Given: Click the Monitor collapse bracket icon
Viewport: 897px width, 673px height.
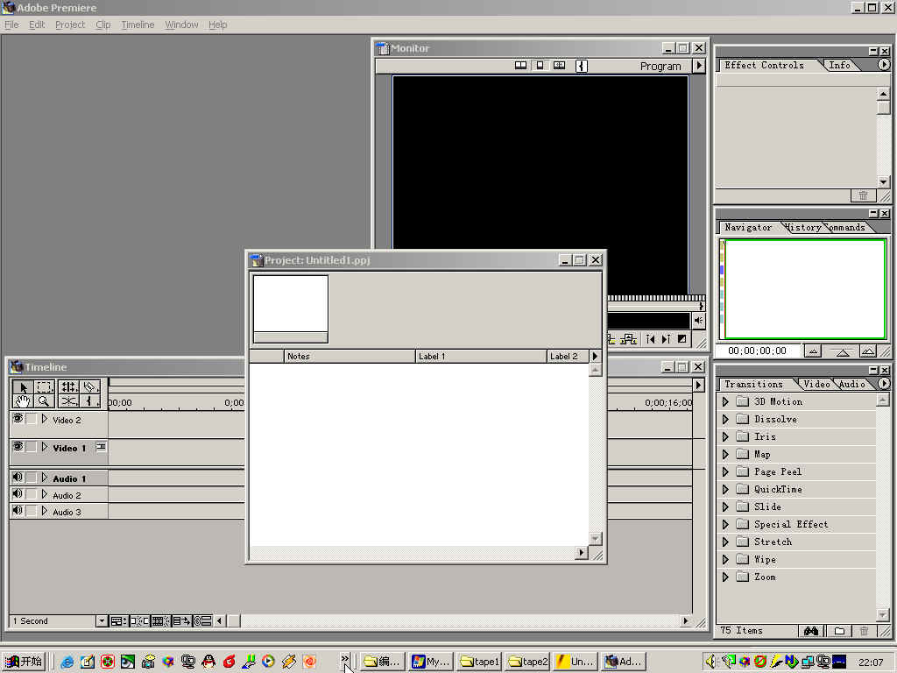Looking at the screenshot, I should point(582,66).
